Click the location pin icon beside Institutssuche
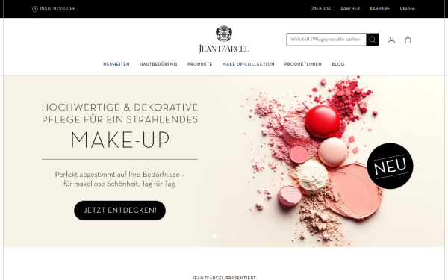 35,9
